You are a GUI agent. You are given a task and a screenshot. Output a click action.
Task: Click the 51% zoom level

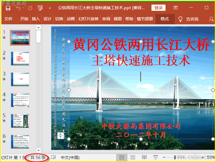point(211,157)
